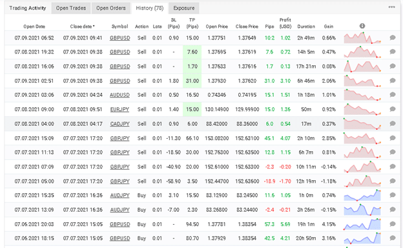Viewport: 403px width, 248px height.
Task: Open the Exposure tab
Action: 184,8
